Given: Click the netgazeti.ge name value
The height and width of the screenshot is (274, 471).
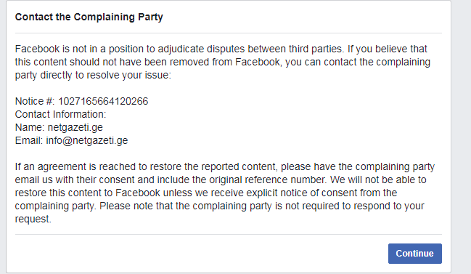Looking at the screenshot, I should click(75, 127).
